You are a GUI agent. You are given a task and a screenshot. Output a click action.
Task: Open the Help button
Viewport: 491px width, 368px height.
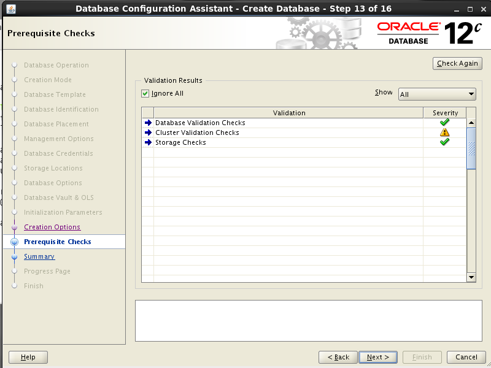point(28,357)
